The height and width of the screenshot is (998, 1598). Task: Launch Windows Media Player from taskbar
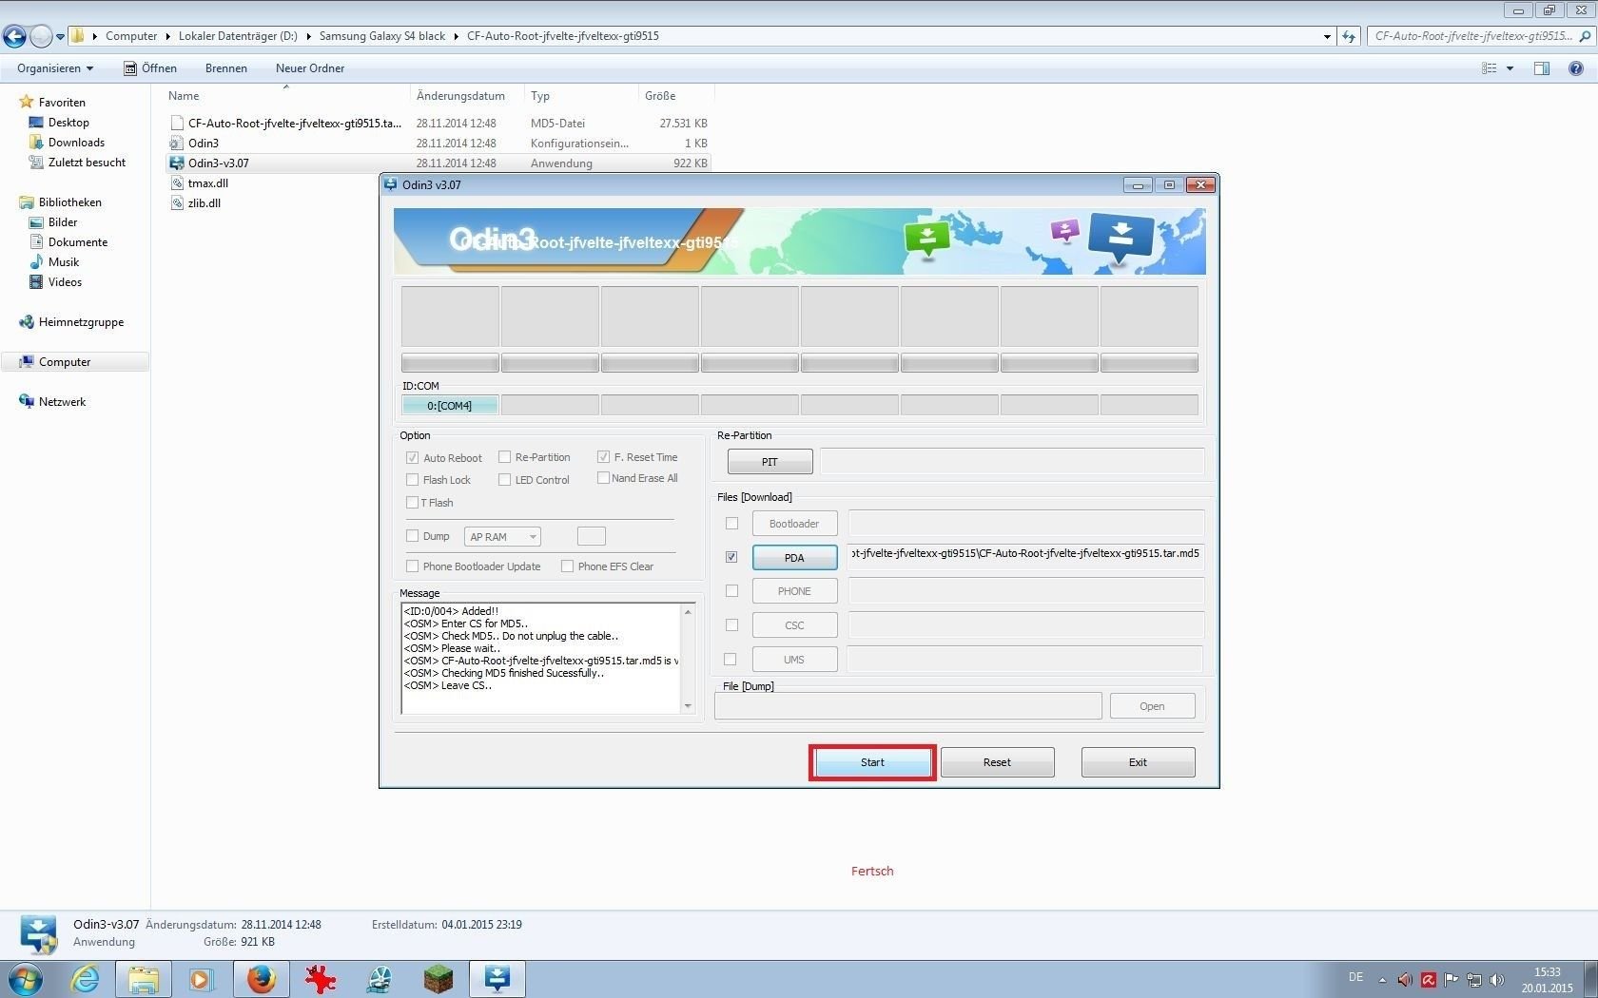(x=202, y=979)
